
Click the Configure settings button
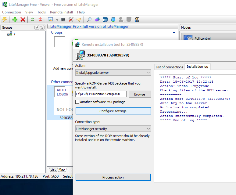113,111
